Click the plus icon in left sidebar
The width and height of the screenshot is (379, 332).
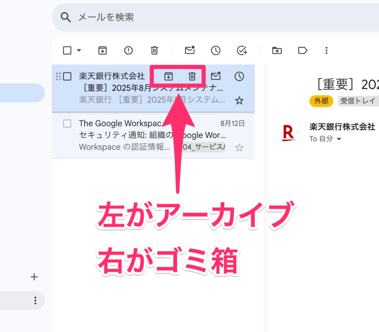[34, 277]
